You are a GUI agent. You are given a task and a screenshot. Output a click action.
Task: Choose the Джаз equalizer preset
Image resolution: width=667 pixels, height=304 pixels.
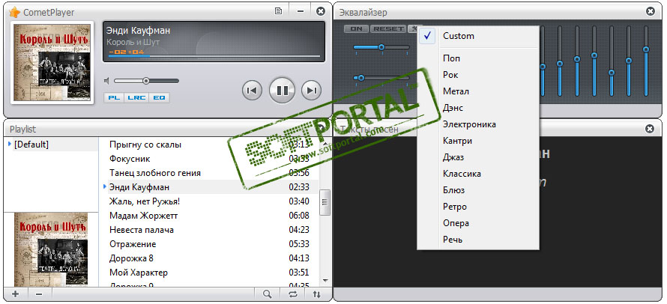coord(478,157)
